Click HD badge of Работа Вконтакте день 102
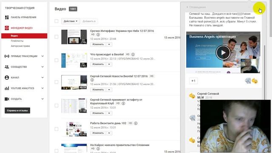 [130, 123]
